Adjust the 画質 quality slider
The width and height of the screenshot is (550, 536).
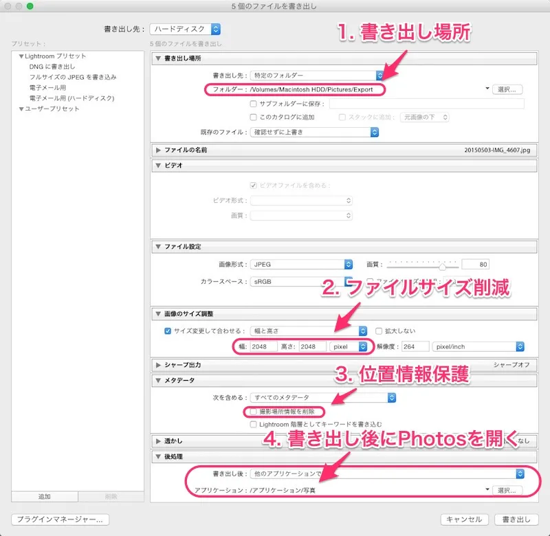point(442,267)
